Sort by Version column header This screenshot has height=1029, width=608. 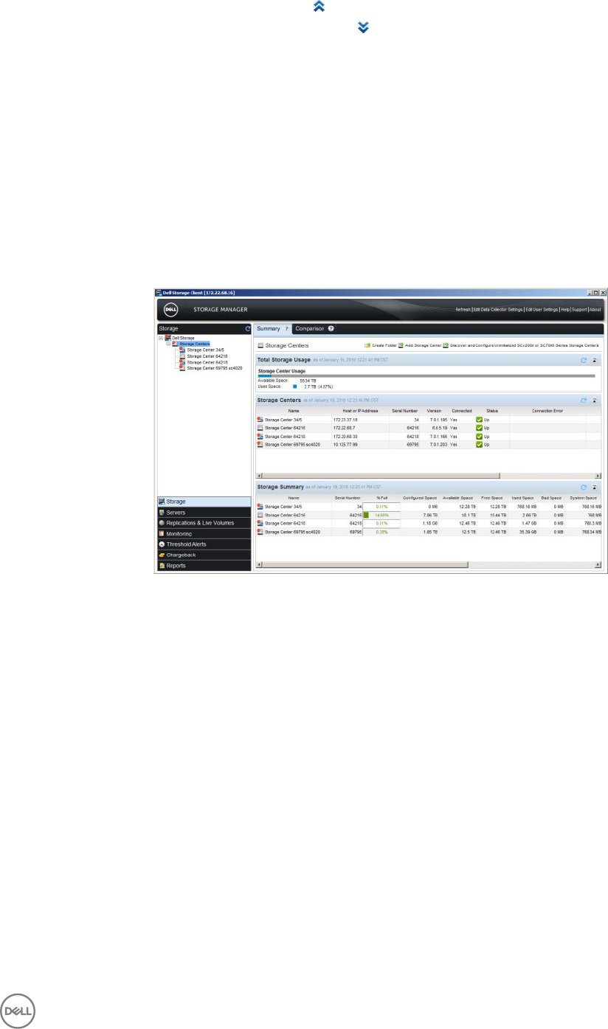434,411
